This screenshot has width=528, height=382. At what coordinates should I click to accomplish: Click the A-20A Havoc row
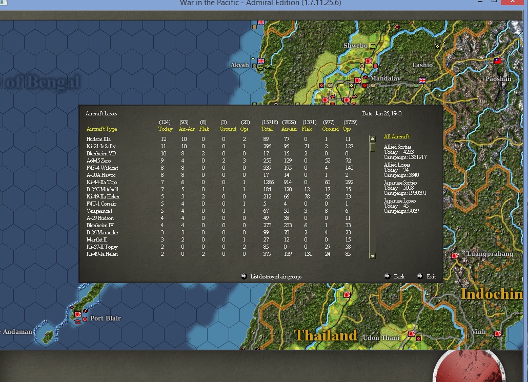click(x=219, y=175)
